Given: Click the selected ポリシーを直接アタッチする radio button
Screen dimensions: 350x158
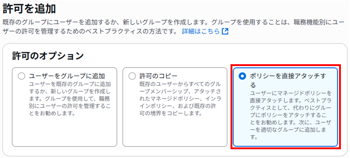Looking at the screenshot, I should click(x=242, y=76).
